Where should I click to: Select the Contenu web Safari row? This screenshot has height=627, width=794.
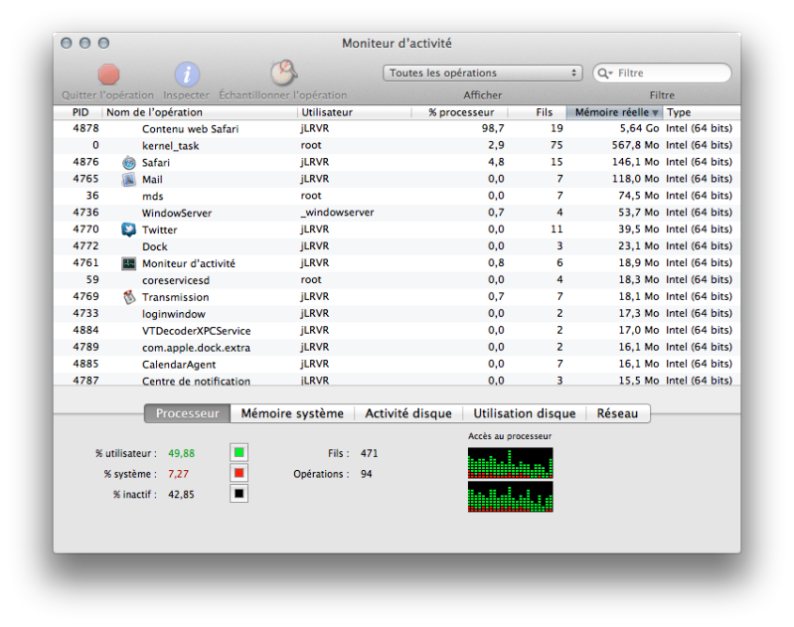pyautogui.click(x=397, y=128)
